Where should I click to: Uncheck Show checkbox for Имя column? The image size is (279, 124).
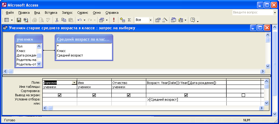click(94, 95)
